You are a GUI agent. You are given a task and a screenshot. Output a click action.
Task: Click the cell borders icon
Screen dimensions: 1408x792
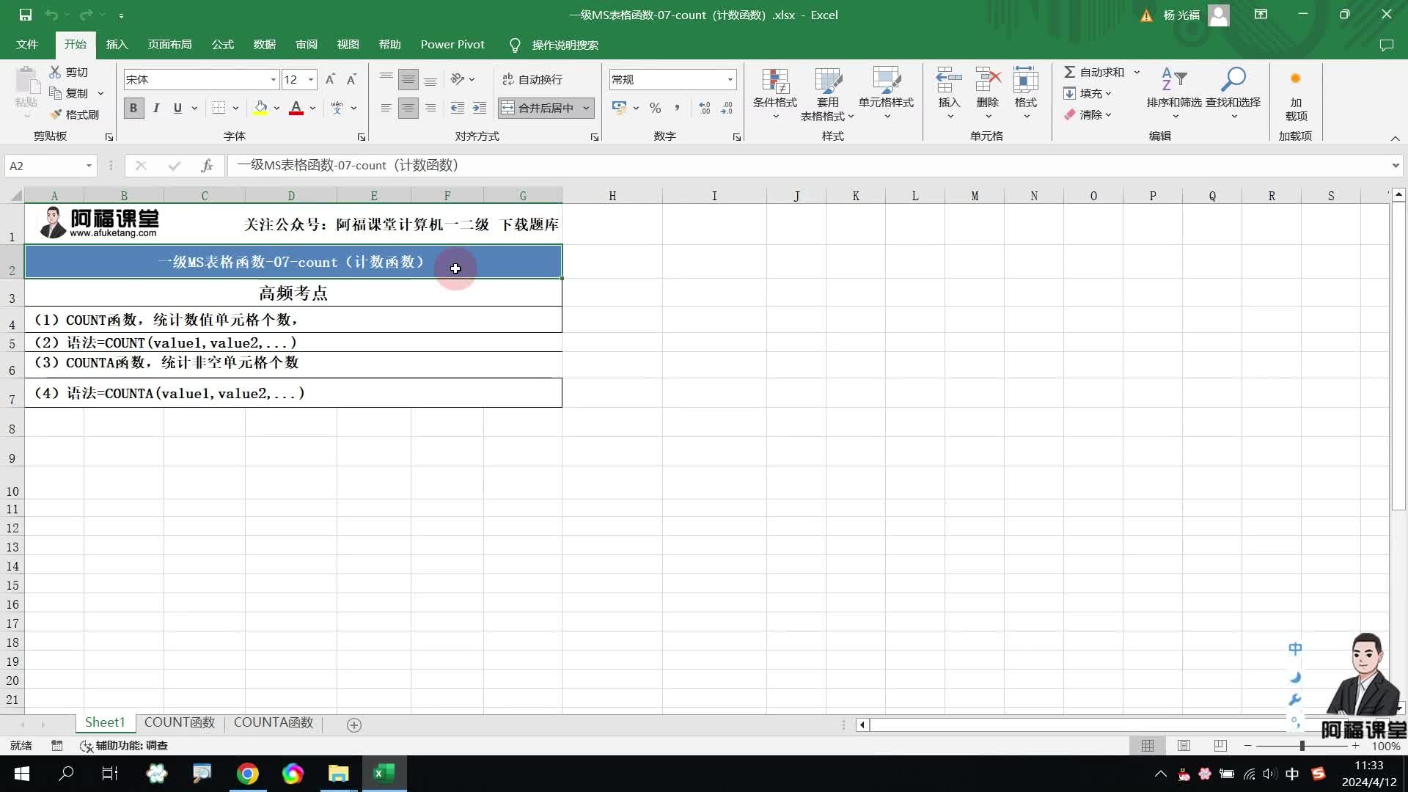pos(219,108)
